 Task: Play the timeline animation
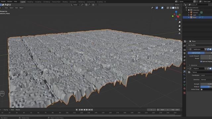(87, 110)
